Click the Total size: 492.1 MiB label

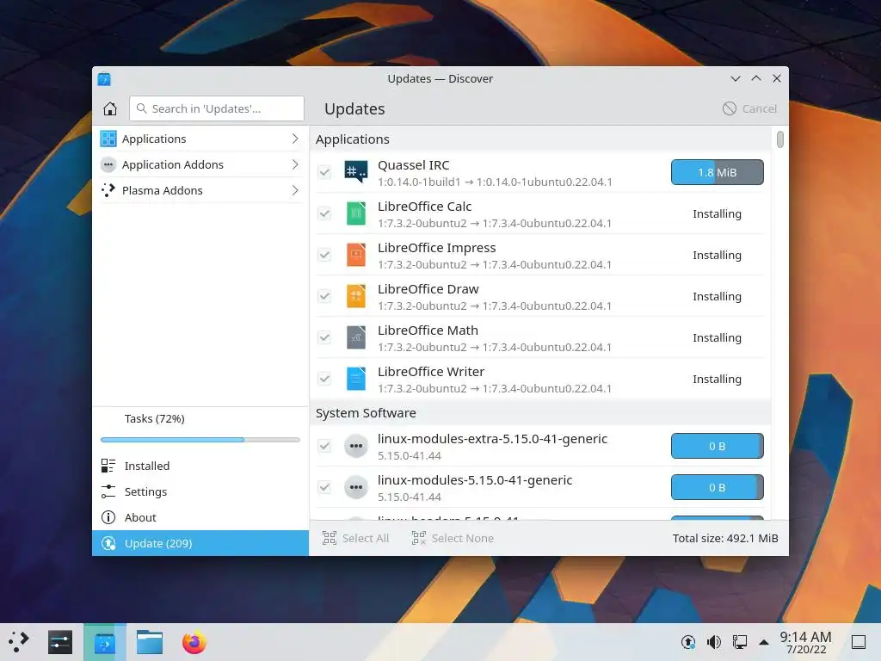tap(725, 539)
